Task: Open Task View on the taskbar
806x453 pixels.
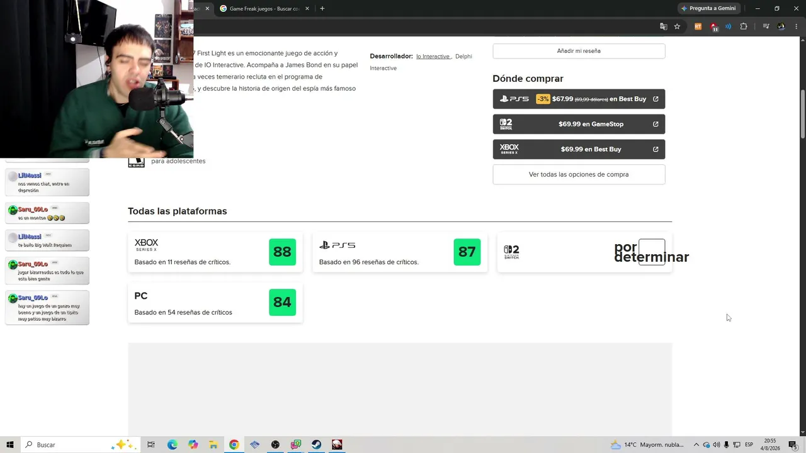Action: (151, 445)
